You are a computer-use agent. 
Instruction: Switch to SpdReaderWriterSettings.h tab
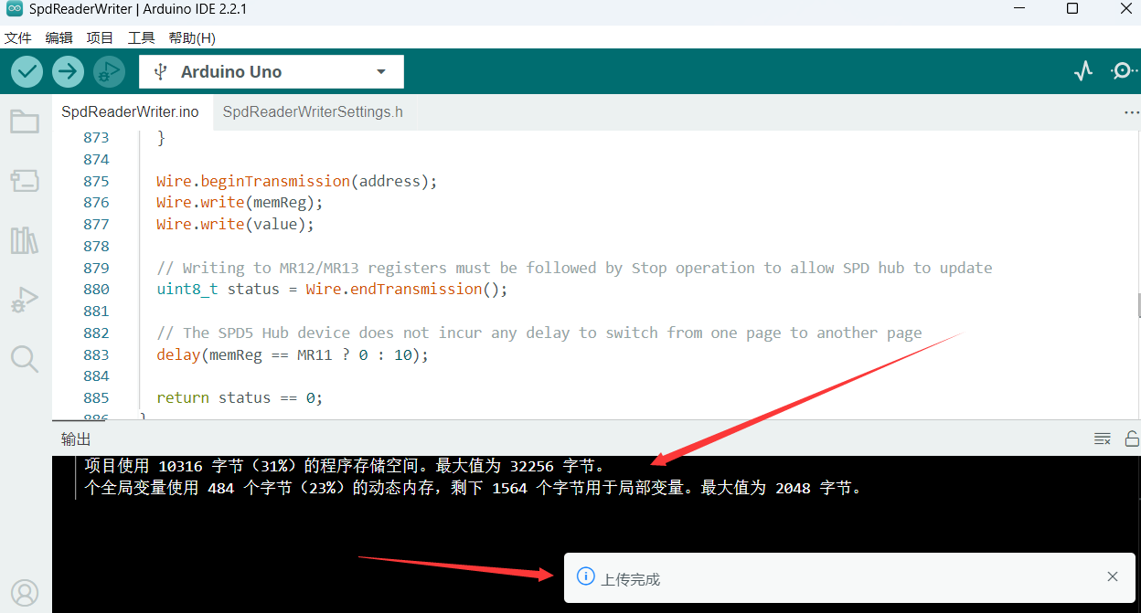tap(313, 112)
